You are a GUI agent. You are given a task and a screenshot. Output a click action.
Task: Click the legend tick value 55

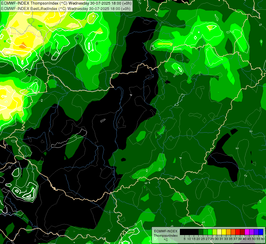pyautogui.click(x=259, y=239)
